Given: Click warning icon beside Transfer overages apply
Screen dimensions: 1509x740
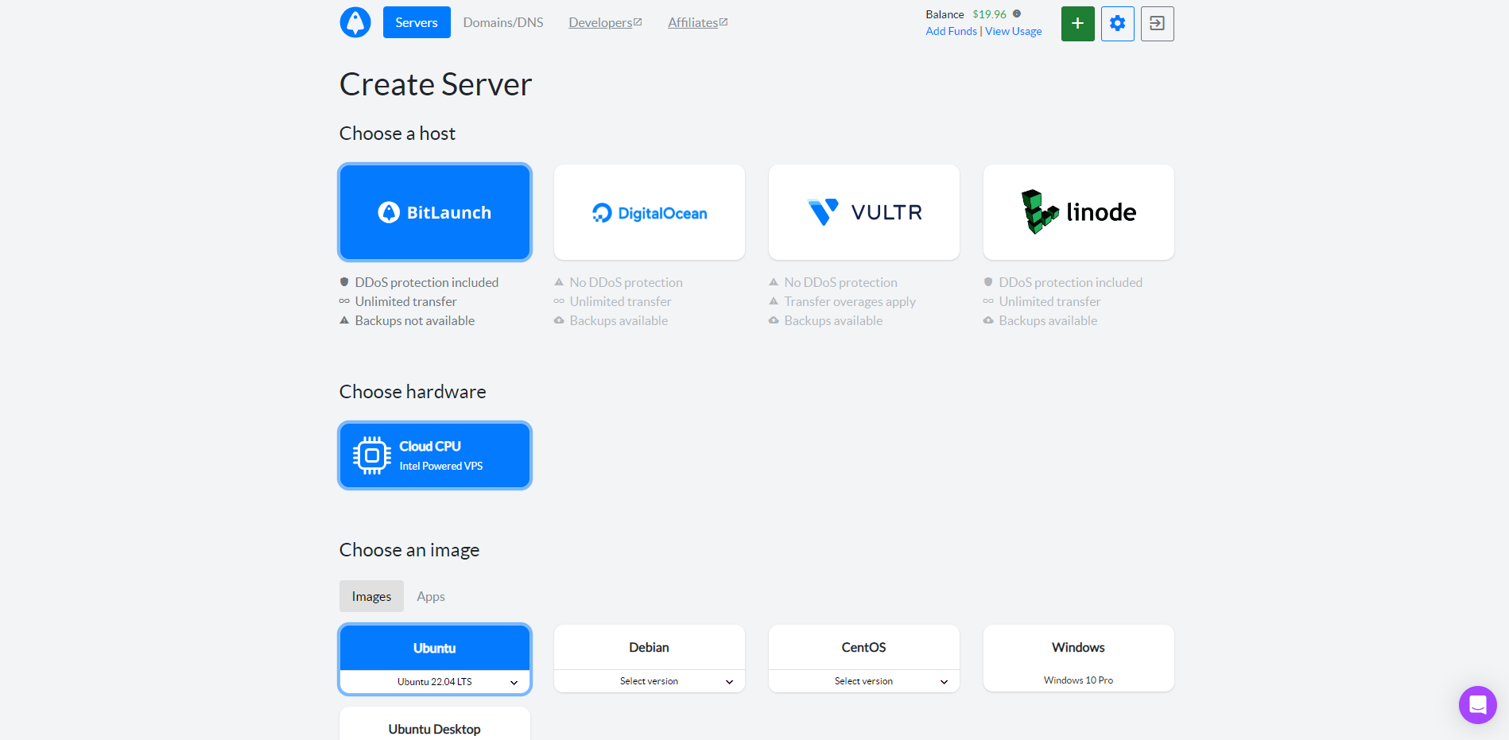Looking at the screenshot, I should point(774,301).
